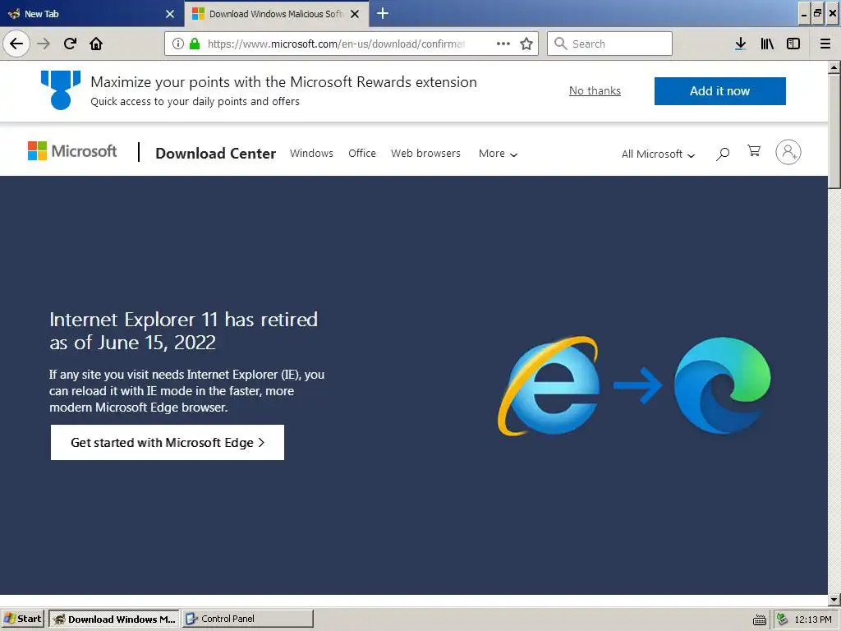Select Download Windows M... taskbar button
The width and height of the screenshot is (841, 631).
coord(115,619)
